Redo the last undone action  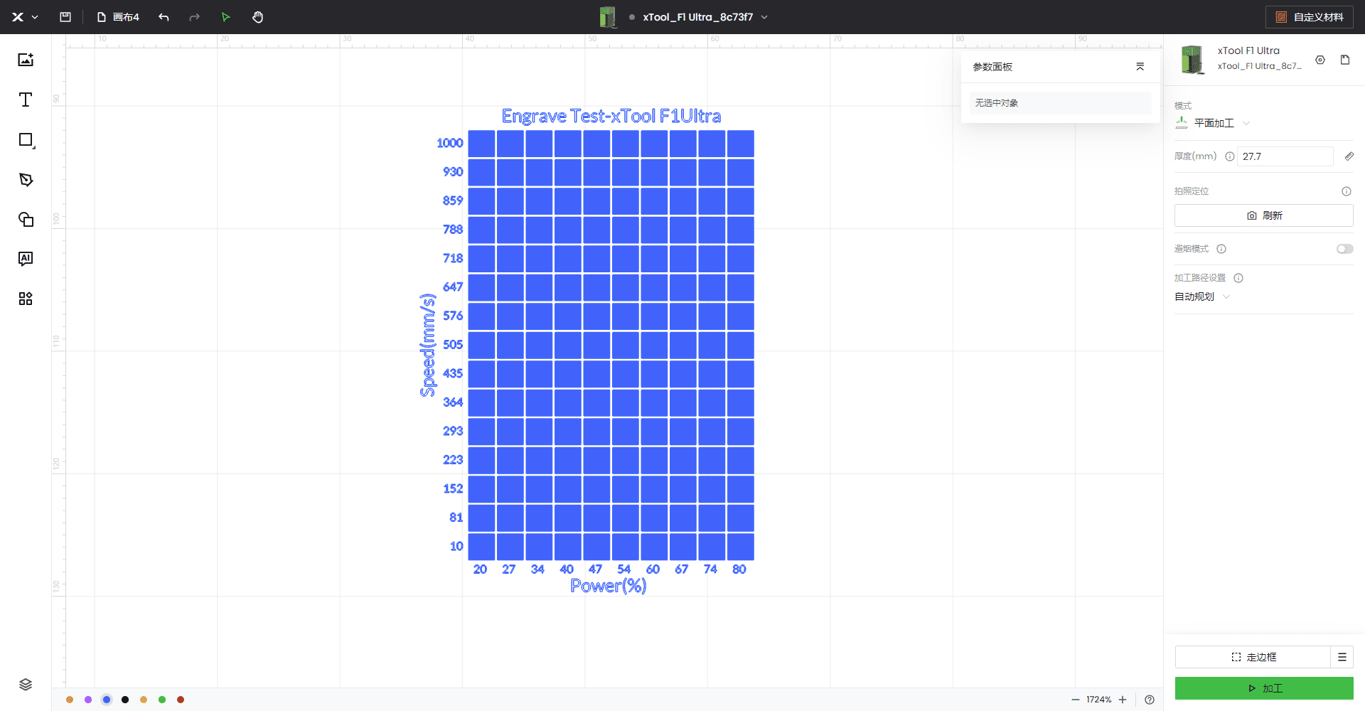click(x=194, y=17)
